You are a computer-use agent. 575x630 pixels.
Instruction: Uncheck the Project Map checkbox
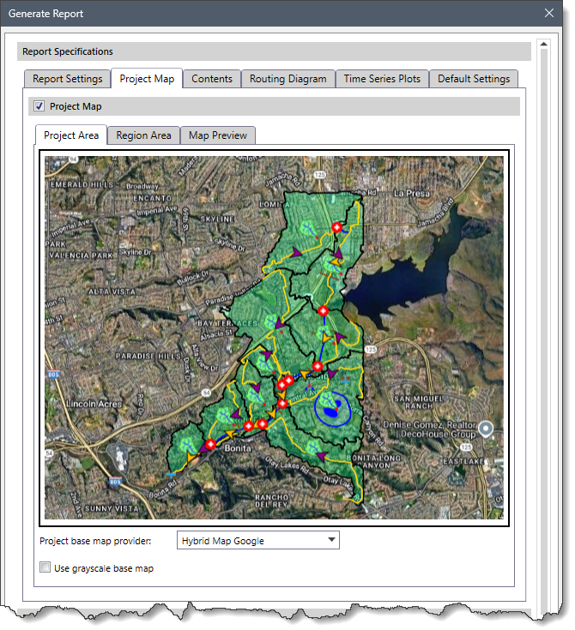point(38,106)
